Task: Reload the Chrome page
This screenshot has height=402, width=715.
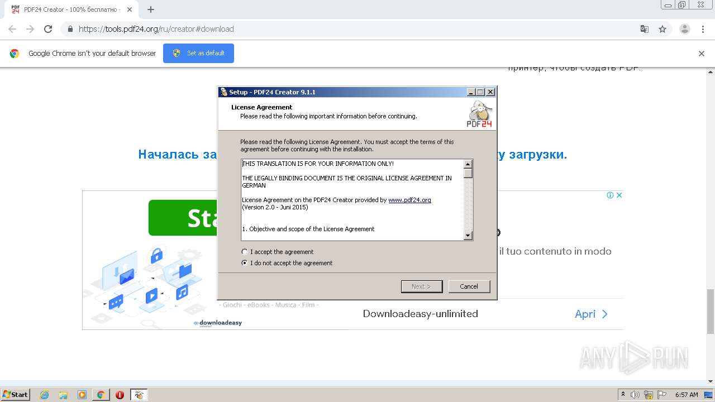Action: (x=48, y=29)
